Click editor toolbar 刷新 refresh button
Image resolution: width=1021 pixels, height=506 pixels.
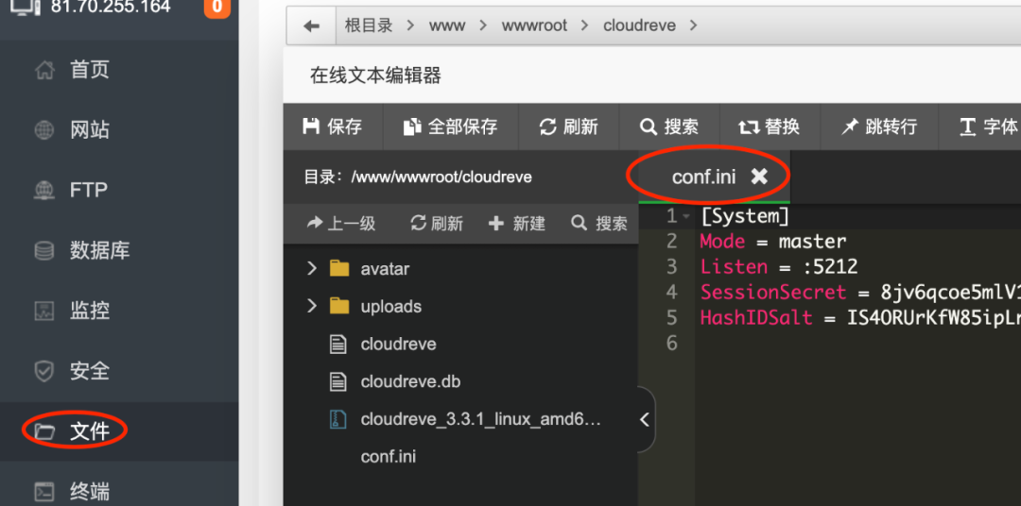tap(568, 126)
